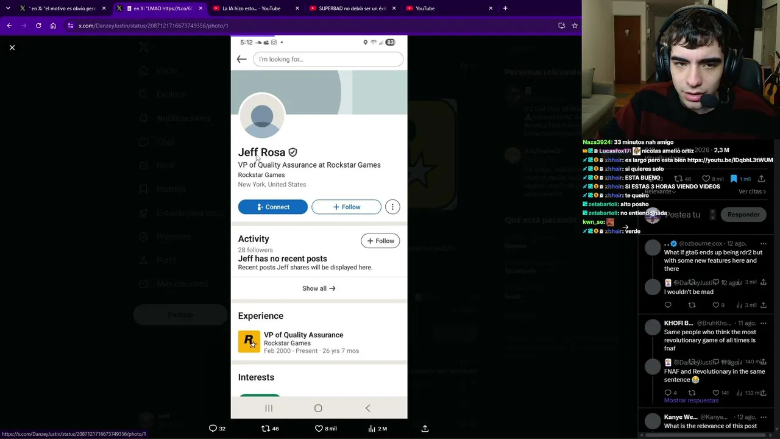Repost the "FNAF and Revolutionary" reply
Screen dimensions: 780x439
[x=692, y=393]
